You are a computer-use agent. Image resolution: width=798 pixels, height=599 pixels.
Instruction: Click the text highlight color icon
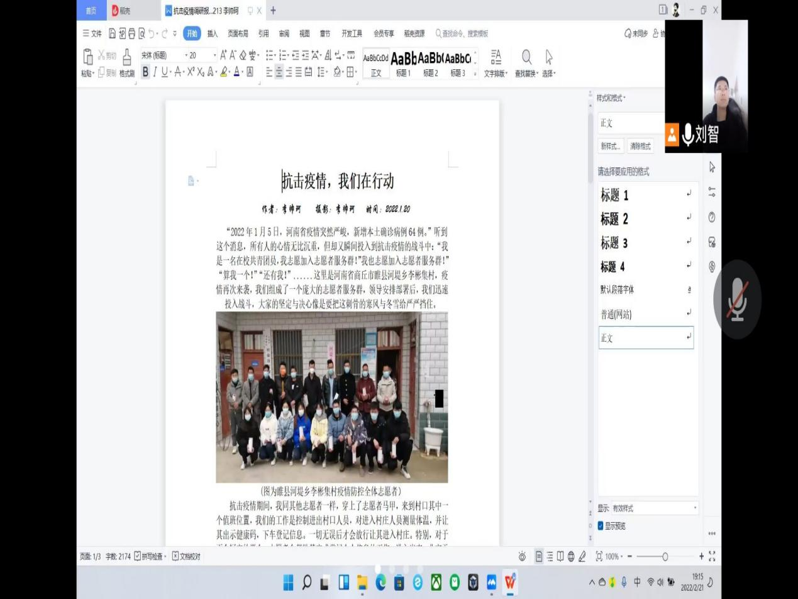tap(223, 72)
